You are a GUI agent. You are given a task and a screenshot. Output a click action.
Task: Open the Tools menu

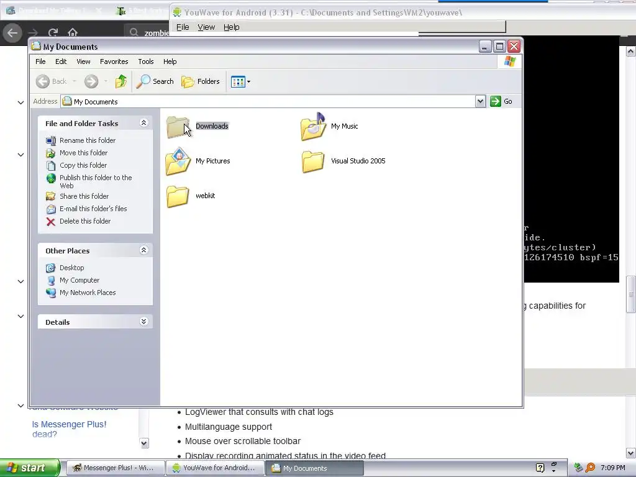click(x=145, y=61)
